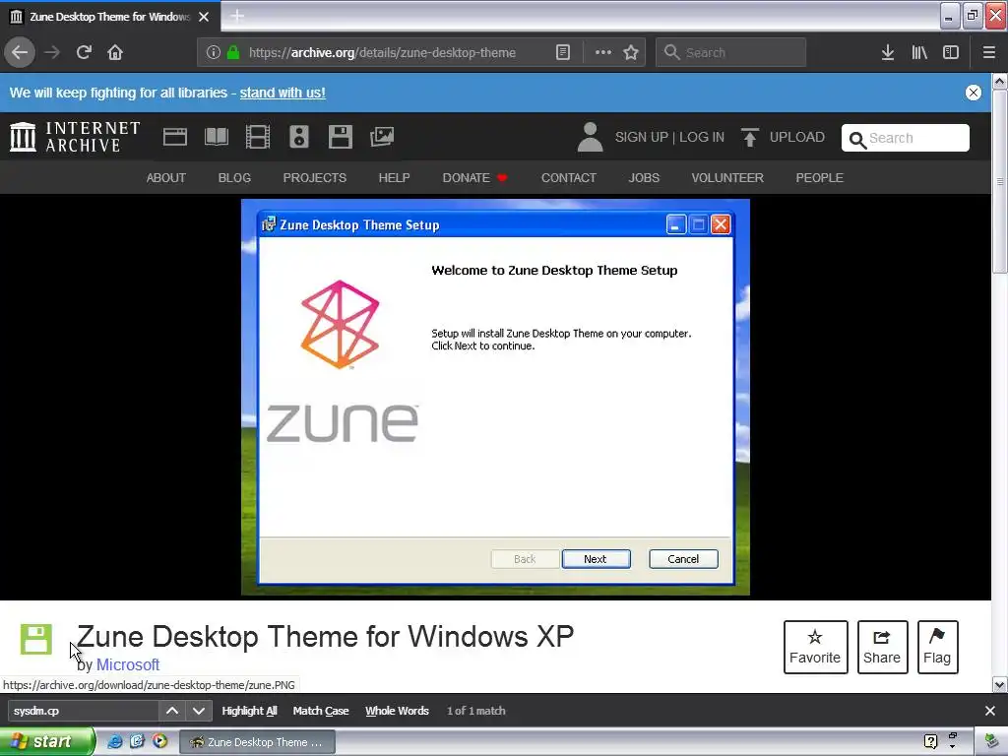The image size is (1008, 756).
Task: Follow the 'stand with us!' link
Action: (x=283, y=93)
